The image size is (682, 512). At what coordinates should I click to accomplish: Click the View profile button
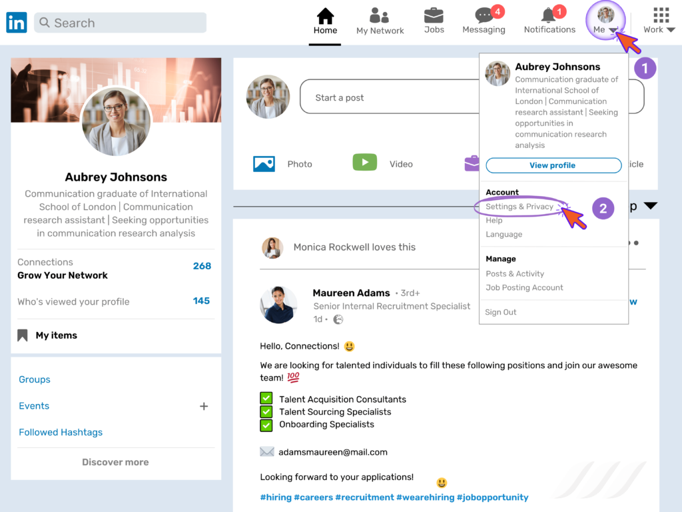(x=553, y=165)
